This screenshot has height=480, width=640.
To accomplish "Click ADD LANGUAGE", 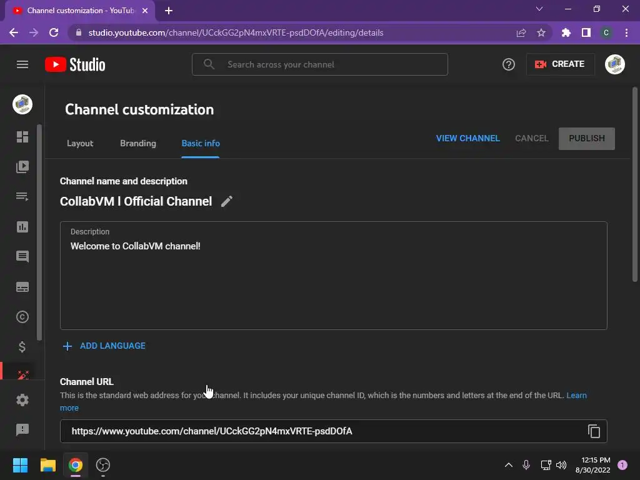I will (x=112, y=346).
